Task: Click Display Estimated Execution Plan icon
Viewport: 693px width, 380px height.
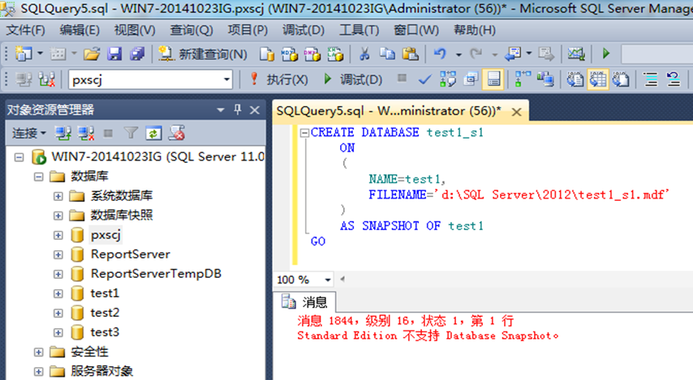Action: [448, 79]
